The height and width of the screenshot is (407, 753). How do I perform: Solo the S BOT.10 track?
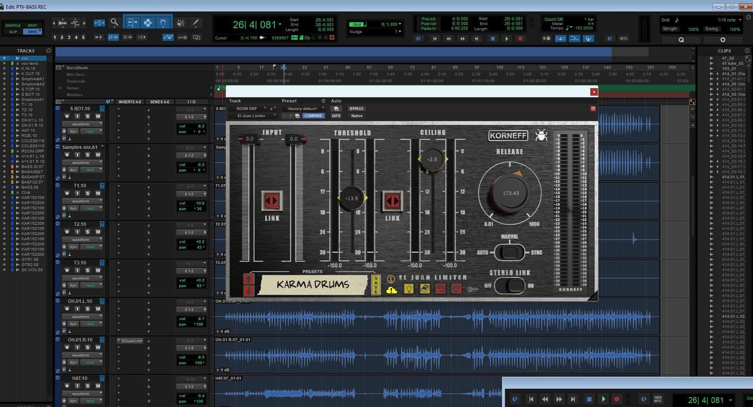(x=88, y=116)
